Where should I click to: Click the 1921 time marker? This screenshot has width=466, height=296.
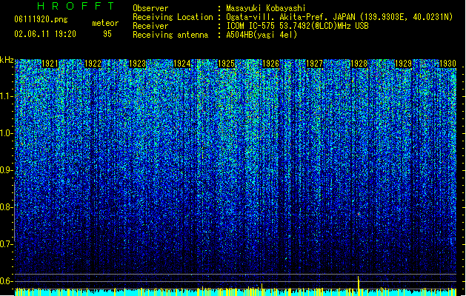pyautogui.click(x=50, y=64)
